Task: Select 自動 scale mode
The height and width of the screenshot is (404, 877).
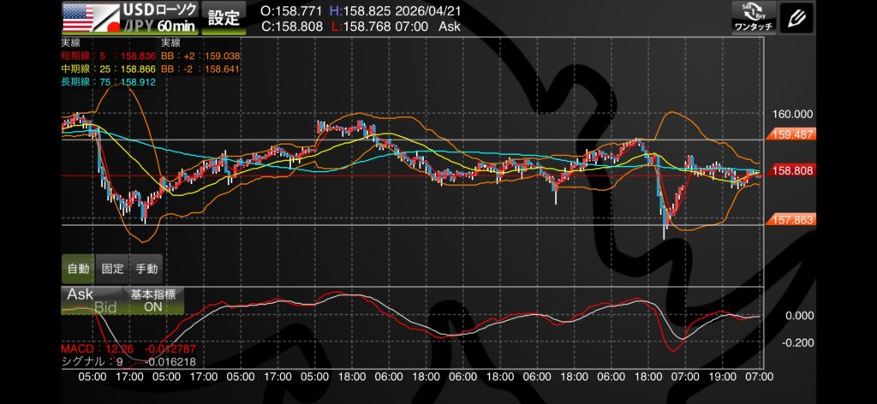Action: tap(78, 268)
